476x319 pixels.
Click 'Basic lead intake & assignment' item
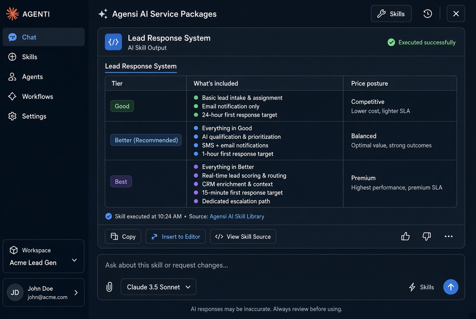[x=242, y=98]
